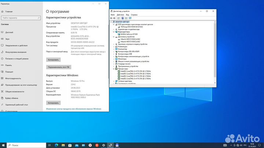264x148 pixels.
Task: Open Windows Start menu
Action: click(x=3, y=145)
